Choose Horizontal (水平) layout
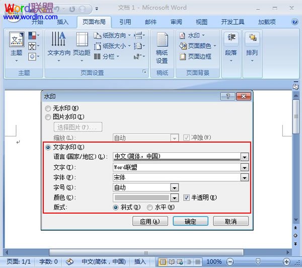Viewport: 302px width, 268px height. point(161,208)
